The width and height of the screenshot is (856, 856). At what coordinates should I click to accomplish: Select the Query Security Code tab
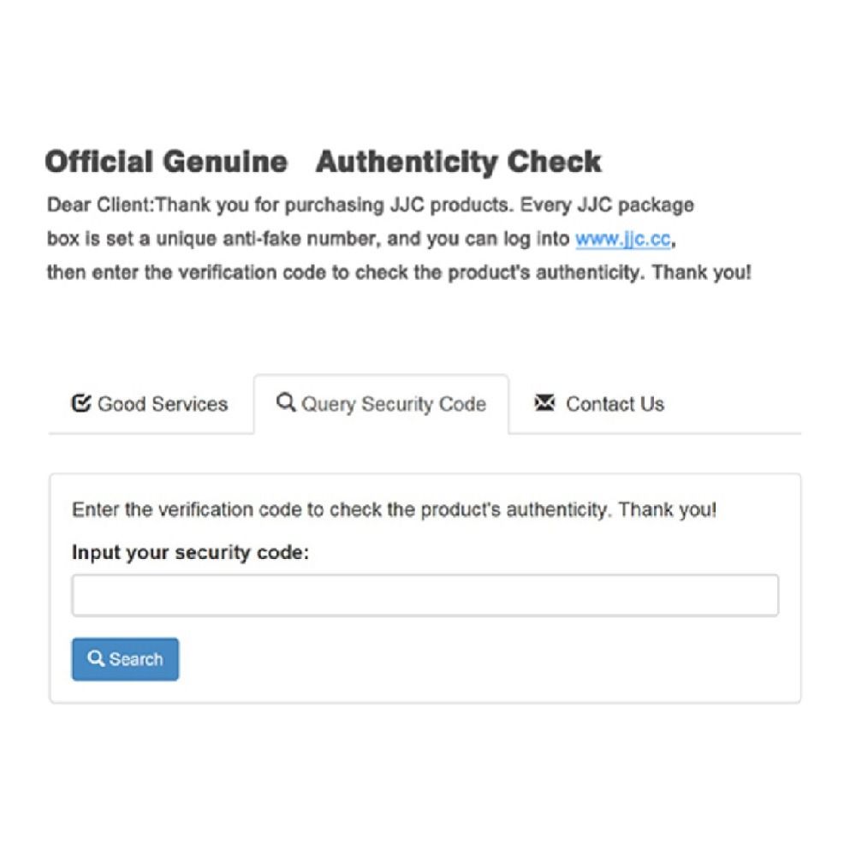382,404
